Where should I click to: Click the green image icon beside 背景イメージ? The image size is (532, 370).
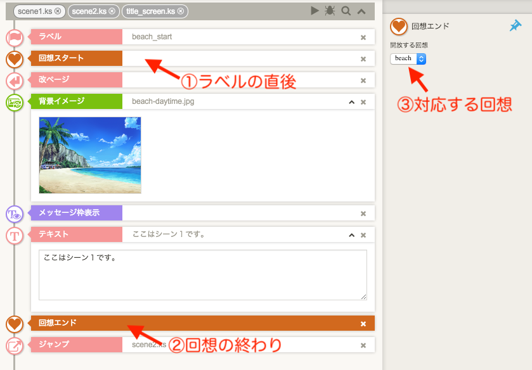click(15, 102)
